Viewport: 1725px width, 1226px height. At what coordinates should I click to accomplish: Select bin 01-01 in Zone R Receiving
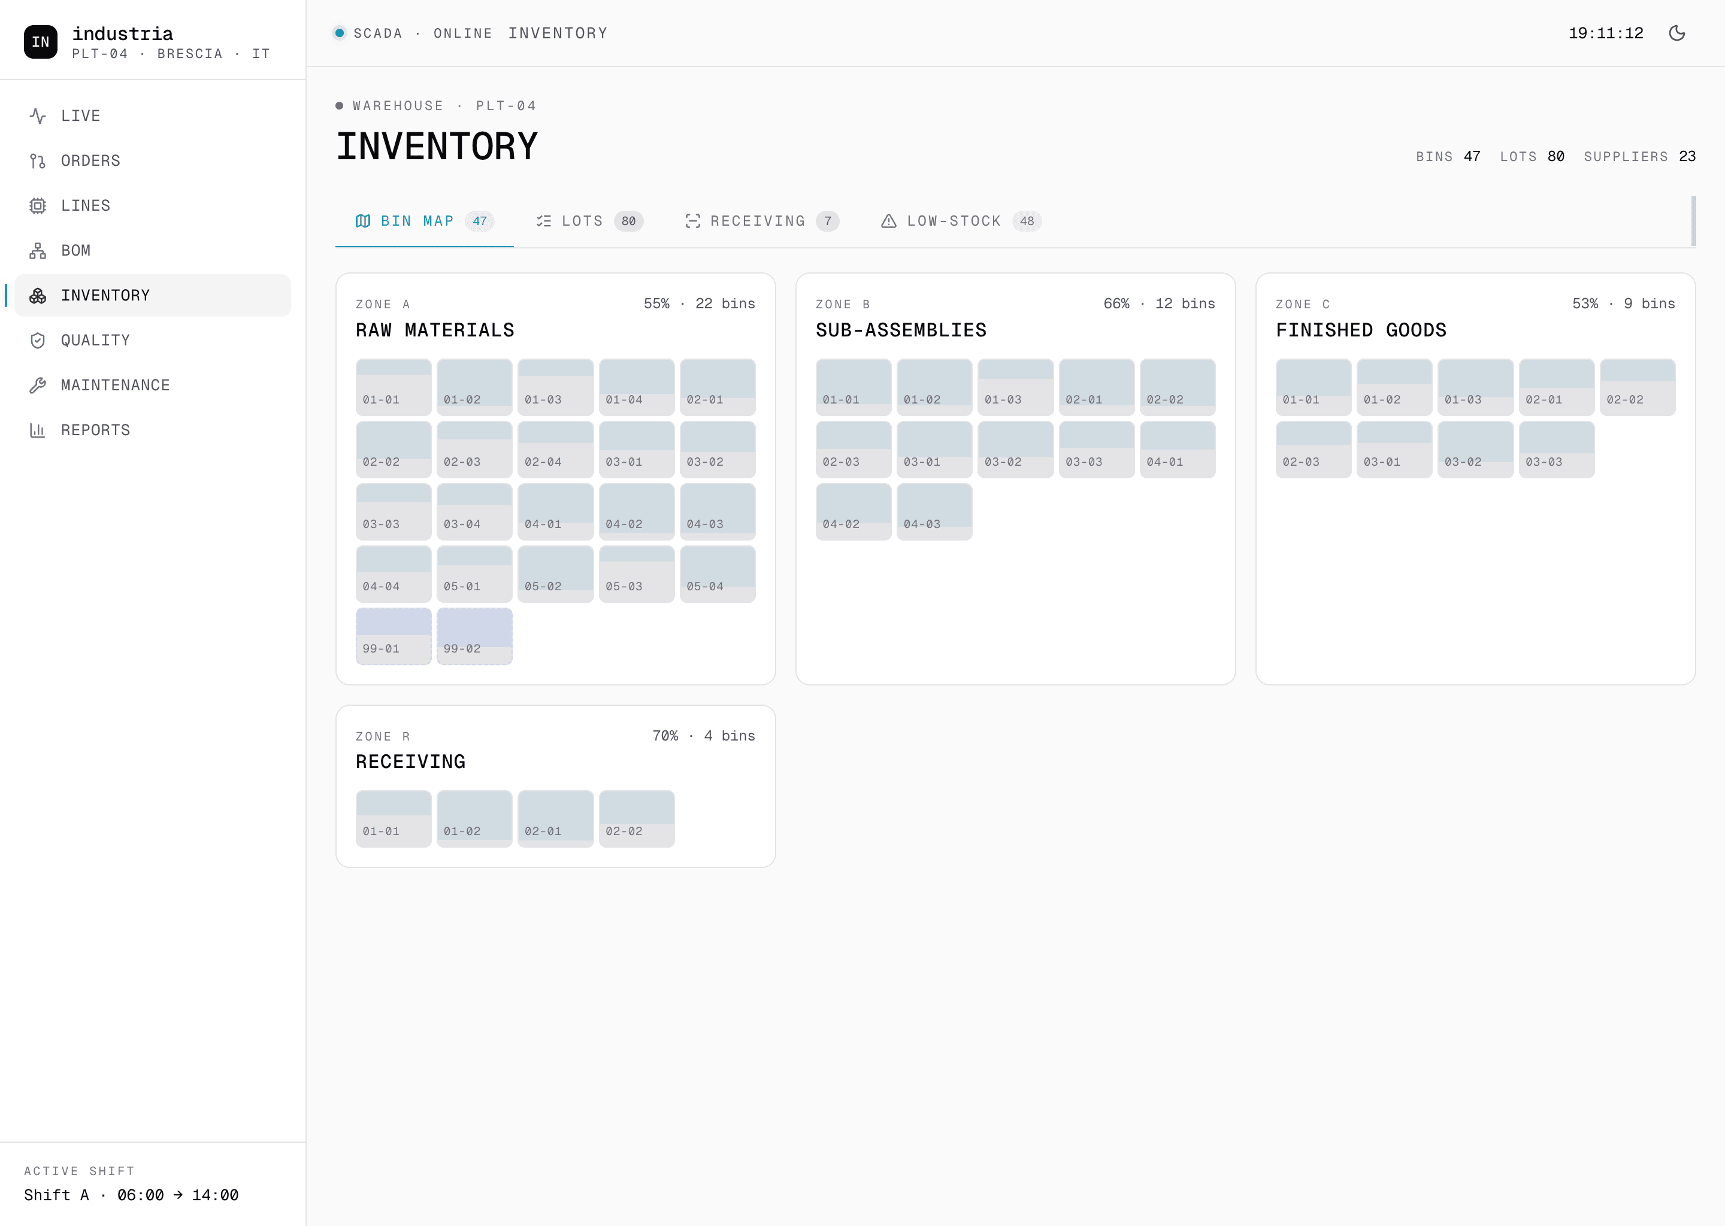click(x=394, y=819)
